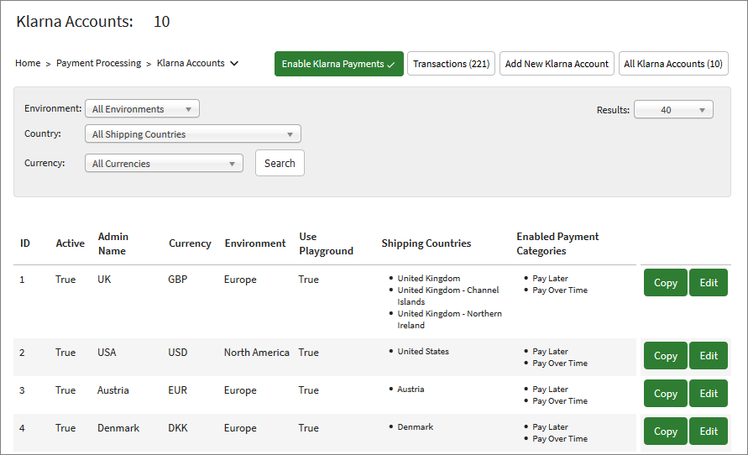Viewport: 748px width, 455px height.
Task: Show All Klarna Accounts (10)
Action: 673,64
